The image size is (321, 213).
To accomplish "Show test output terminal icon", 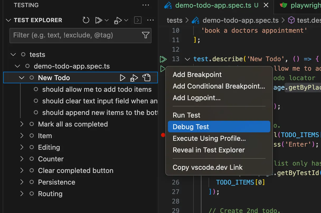I will 138,20.
